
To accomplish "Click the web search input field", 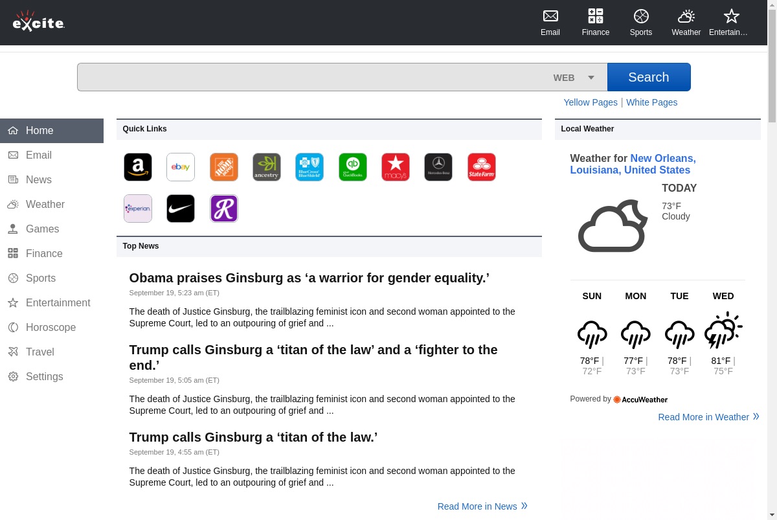I will (314, 77).
